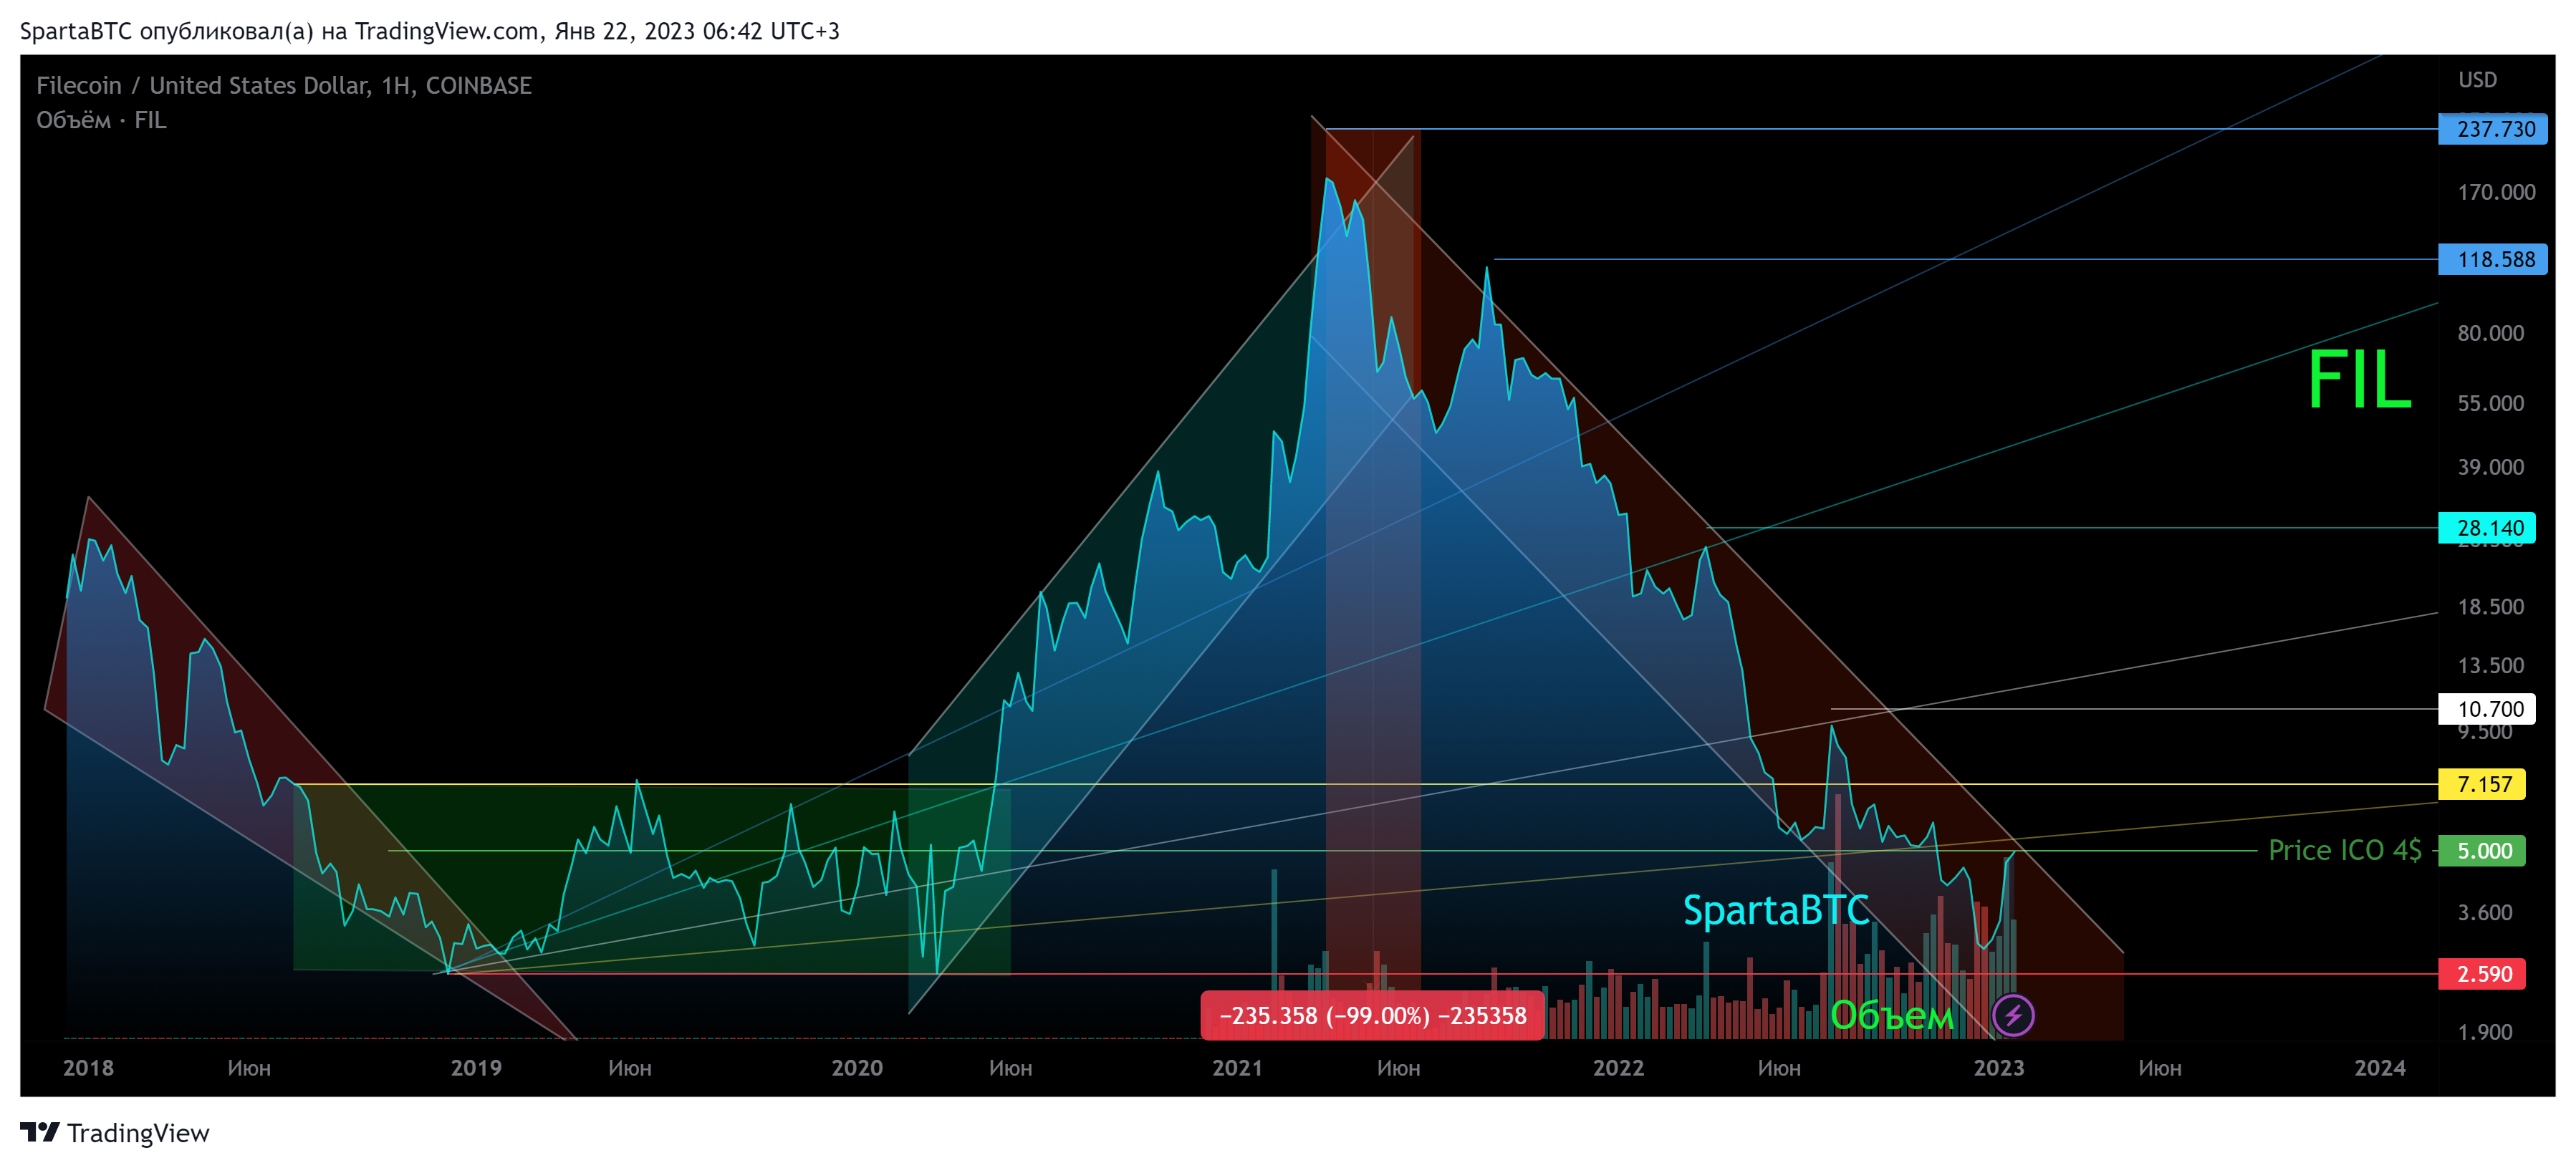Click the 80.000 price axis value
This screenshot has width=2576, height=1168.
pyautogui.click(x=2490, y=333)
